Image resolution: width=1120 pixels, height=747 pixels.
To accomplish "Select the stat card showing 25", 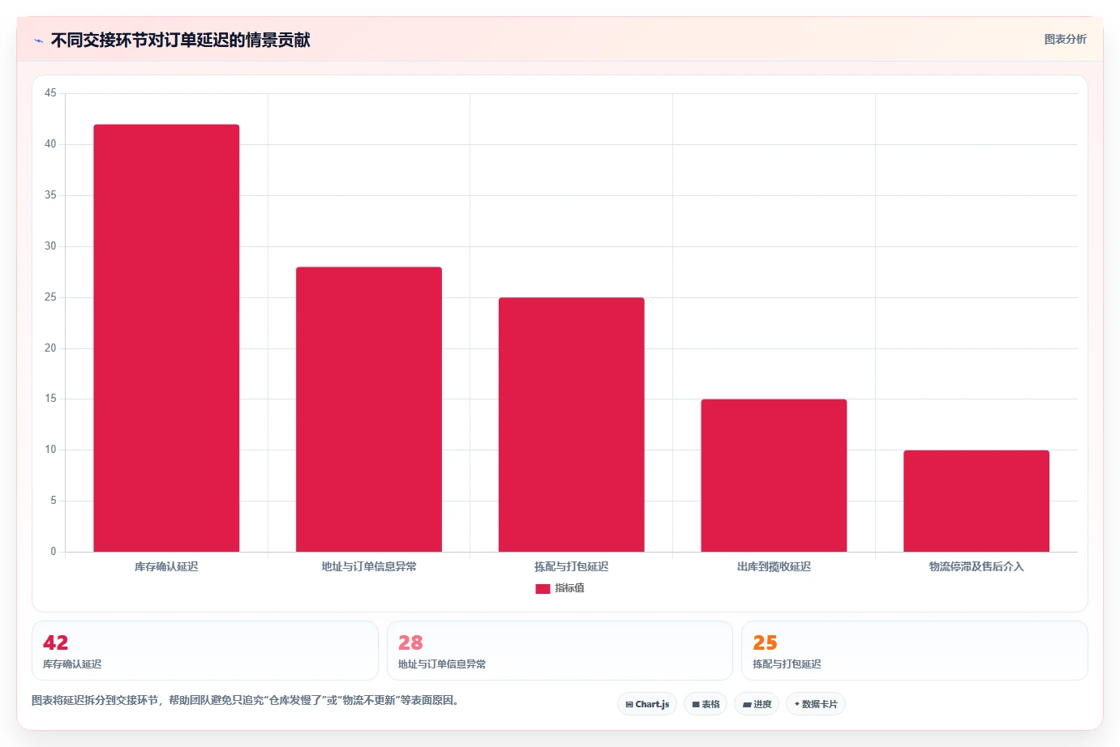I will (x=915, y=651).
